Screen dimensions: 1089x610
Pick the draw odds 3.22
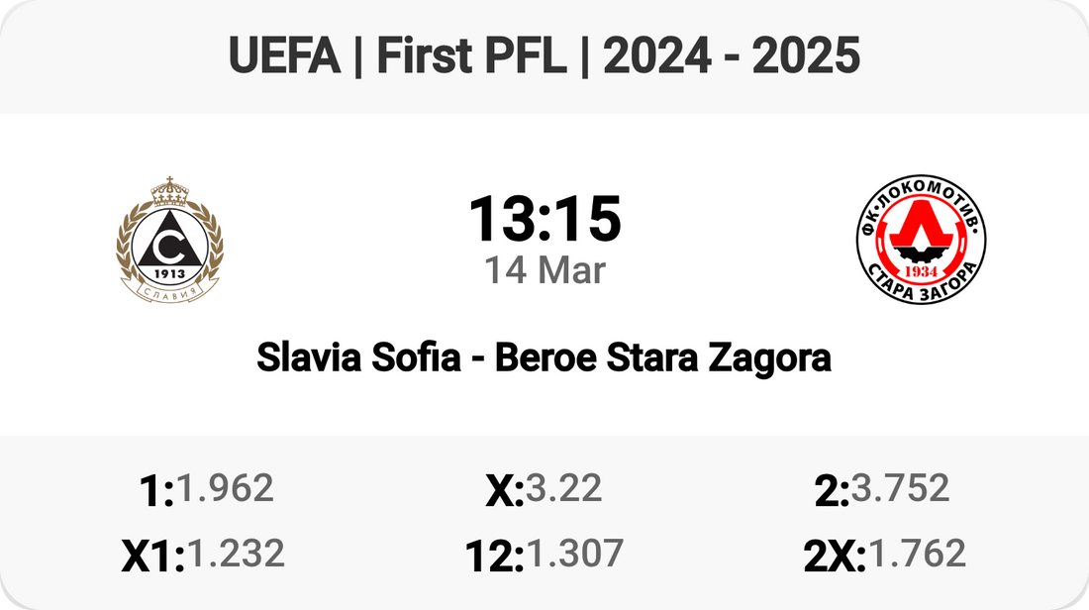(563, 488)
